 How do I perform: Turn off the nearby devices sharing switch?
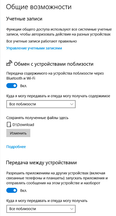12,86
